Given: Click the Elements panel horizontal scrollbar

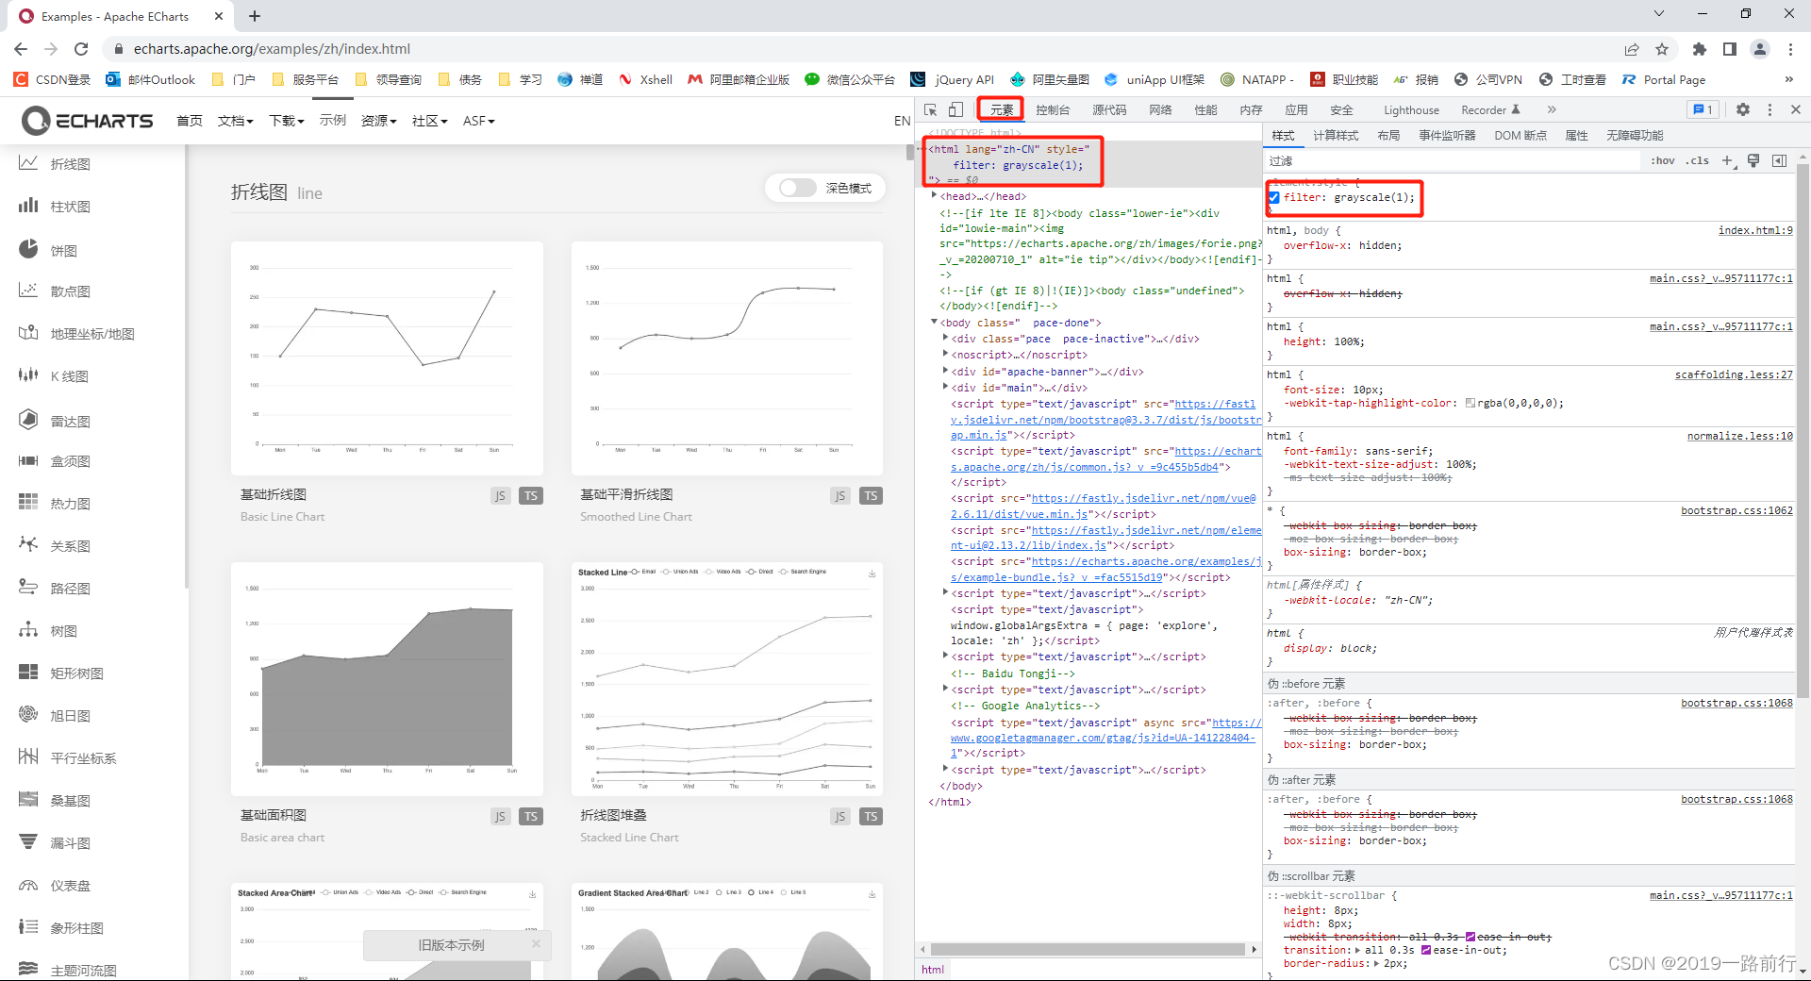Looking at the screenshot, I should click(x=1088, y=949).
